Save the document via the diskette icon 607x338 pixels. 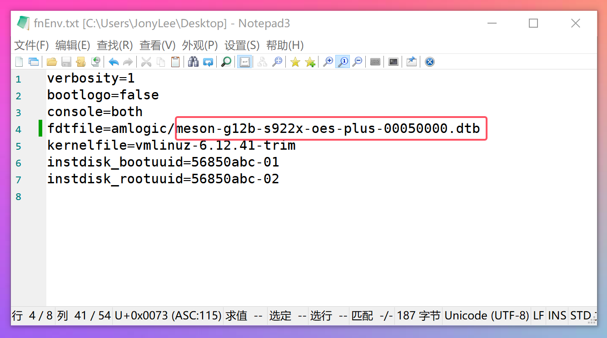pyautogui.click(x=66, y=61)
